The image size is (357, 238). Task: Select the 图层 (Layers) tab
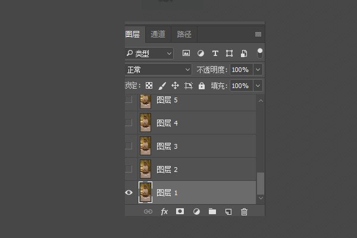(134, 34)
